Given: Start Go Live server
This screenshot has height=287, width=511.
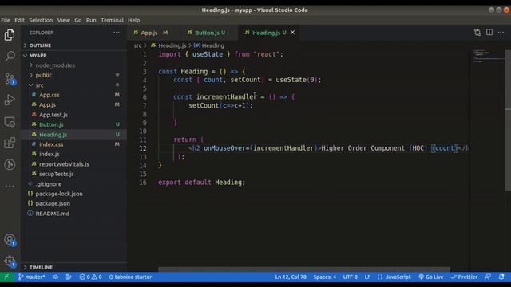Looking at the screenshot, I should pyautogui.click(x=431, y=277).
